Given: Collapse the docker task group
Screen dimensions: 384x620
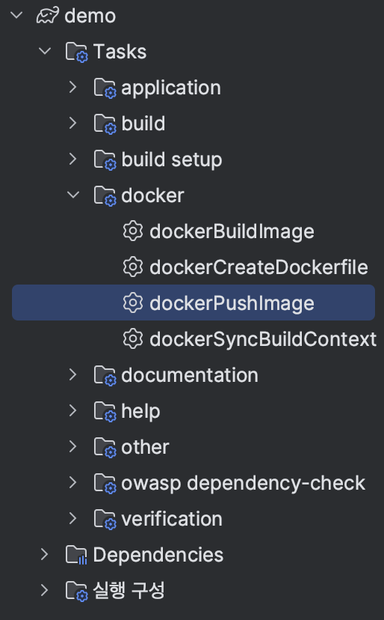Looking at the screenshot, I should click(x=73, y=195).
